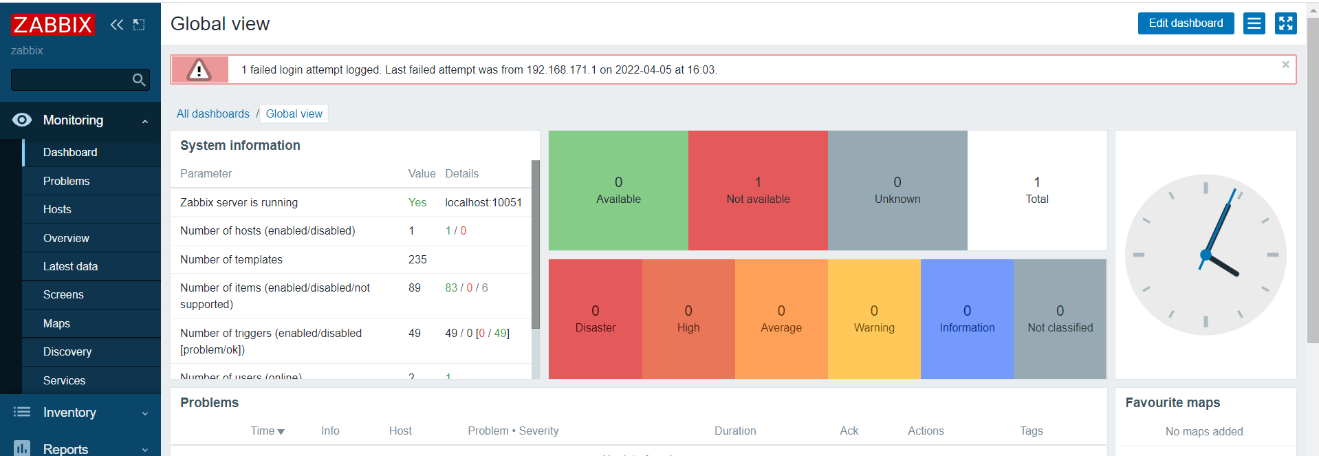Open the Overview menu item

[92, 238]
